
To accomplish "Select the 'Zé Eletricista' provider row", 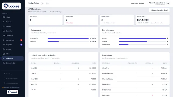I will click(135, 84).
